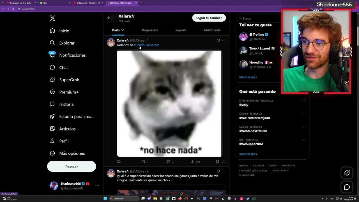Open options for #WeSupportRM trend
The height and width of the screenshot is (202, 359).
pos(304,140)
